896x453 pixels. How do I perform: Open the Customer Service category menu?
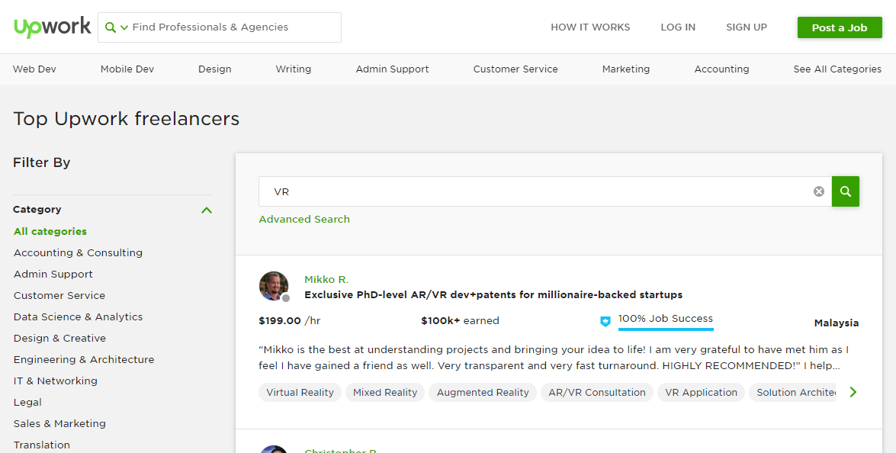[x=515, y=69]
